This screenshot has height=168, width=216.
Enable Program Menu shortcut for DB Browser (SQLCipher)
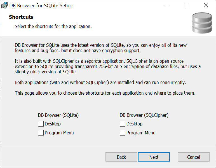[x=123, y=133]
